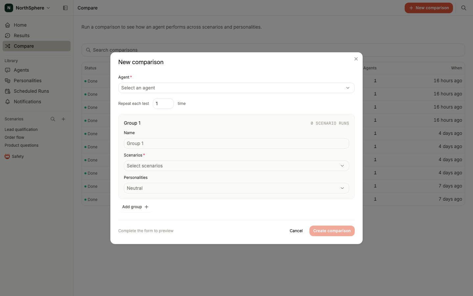Open the Results icon in sidebar
The height and width of the screenshot is (296, 473).
click(8, 36)
